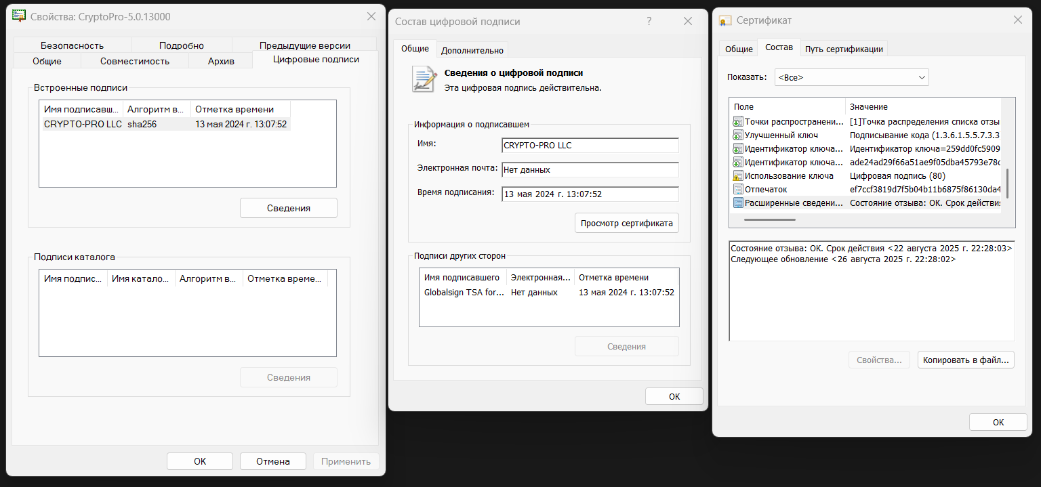The width and height of the screenshot is (1041, 487).
Task: Click the Значение column header
Action: [x=924, y=106]
